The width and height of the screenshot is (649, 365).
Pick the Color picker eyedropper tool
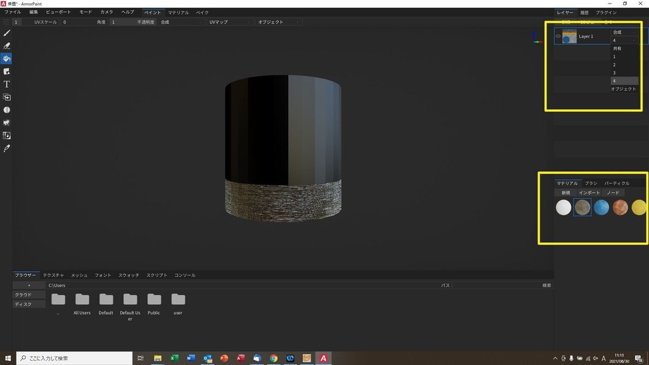click(7, 148)
